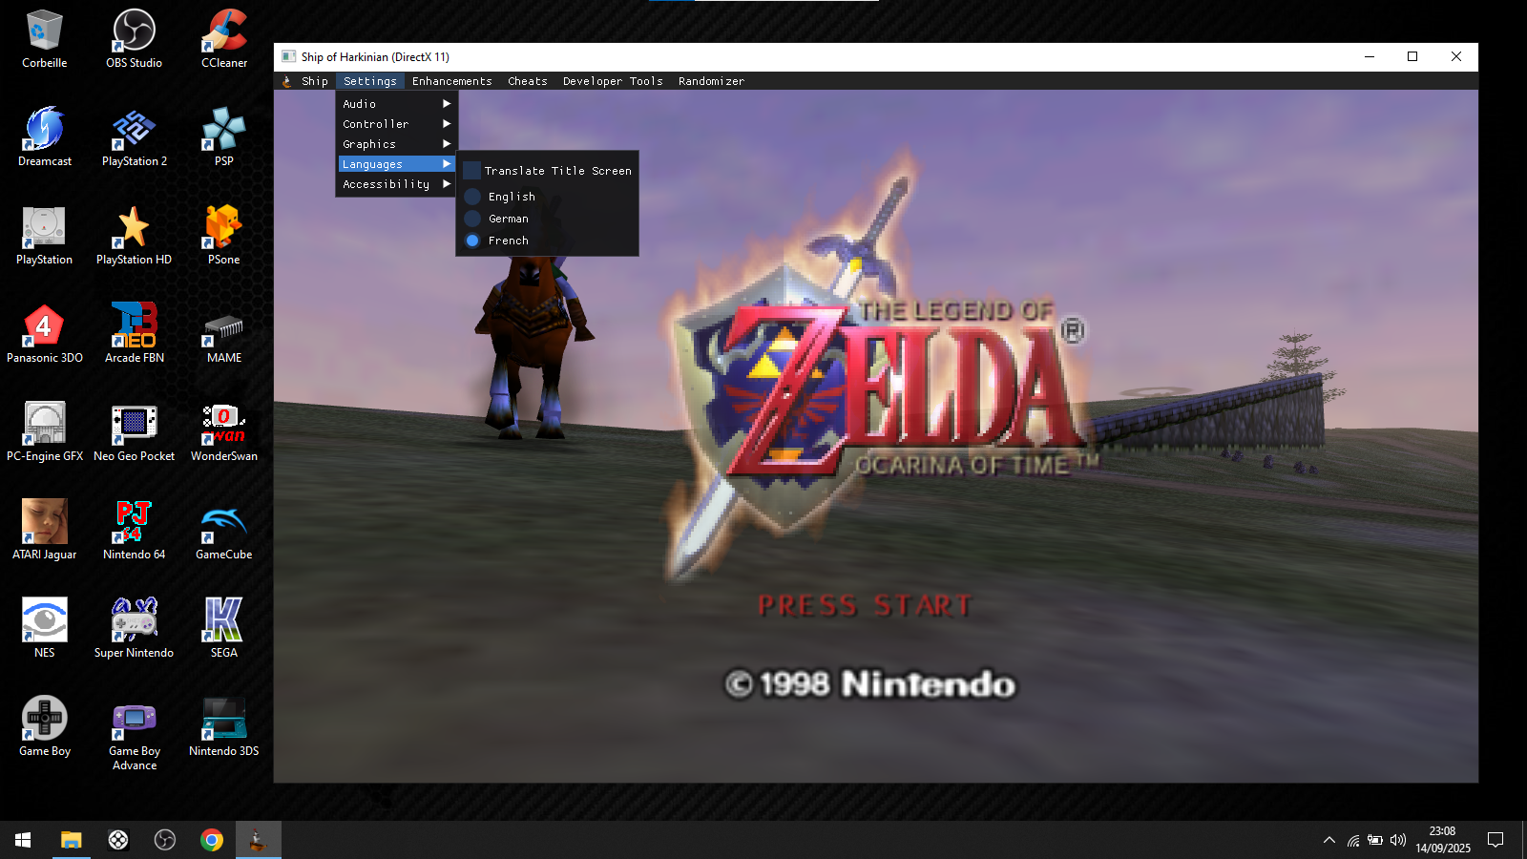Open the CCleaner desktop shortcut
The width and height of the screenshot is (1527, 859).
pyautogui.click(x=224, y=39)
